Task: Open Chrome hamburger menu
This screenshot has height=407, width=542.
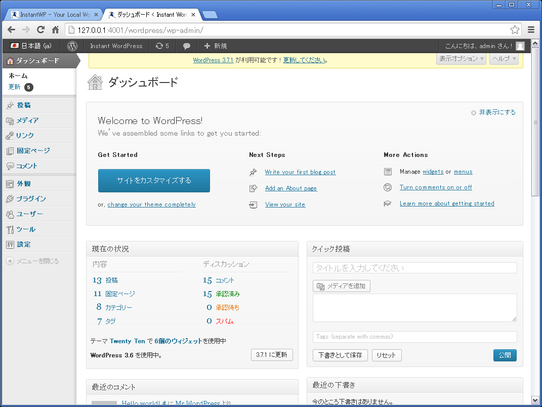Action: pyautogui.click(x=531, y=30)
